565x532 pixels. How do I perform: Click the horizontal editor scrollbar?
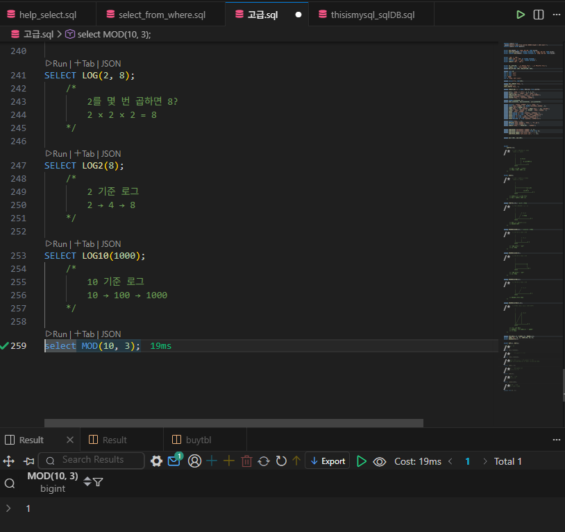click(x=233, y=423)
